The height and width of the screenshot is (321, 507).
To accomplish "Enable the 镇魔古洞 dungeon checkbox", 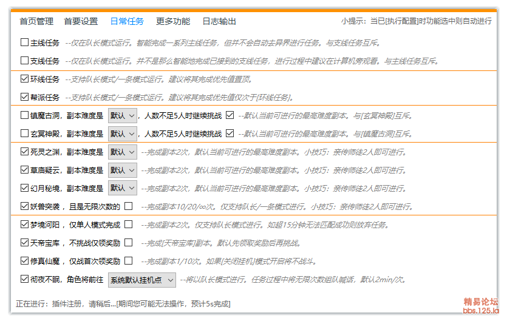I will tap(24, 115).
